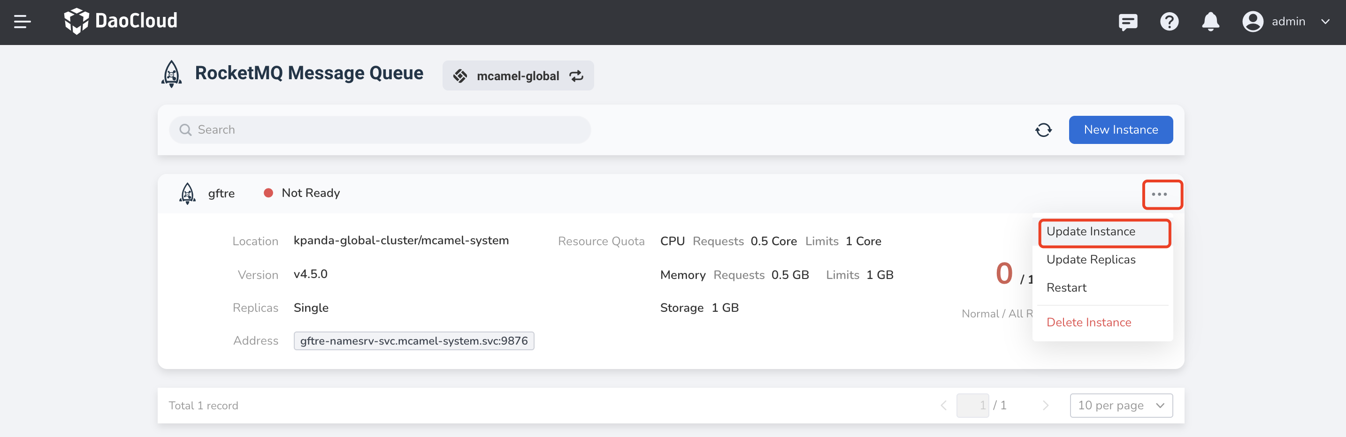
Task: Expand the admin account dropdown arrow
Action: 1325,22
